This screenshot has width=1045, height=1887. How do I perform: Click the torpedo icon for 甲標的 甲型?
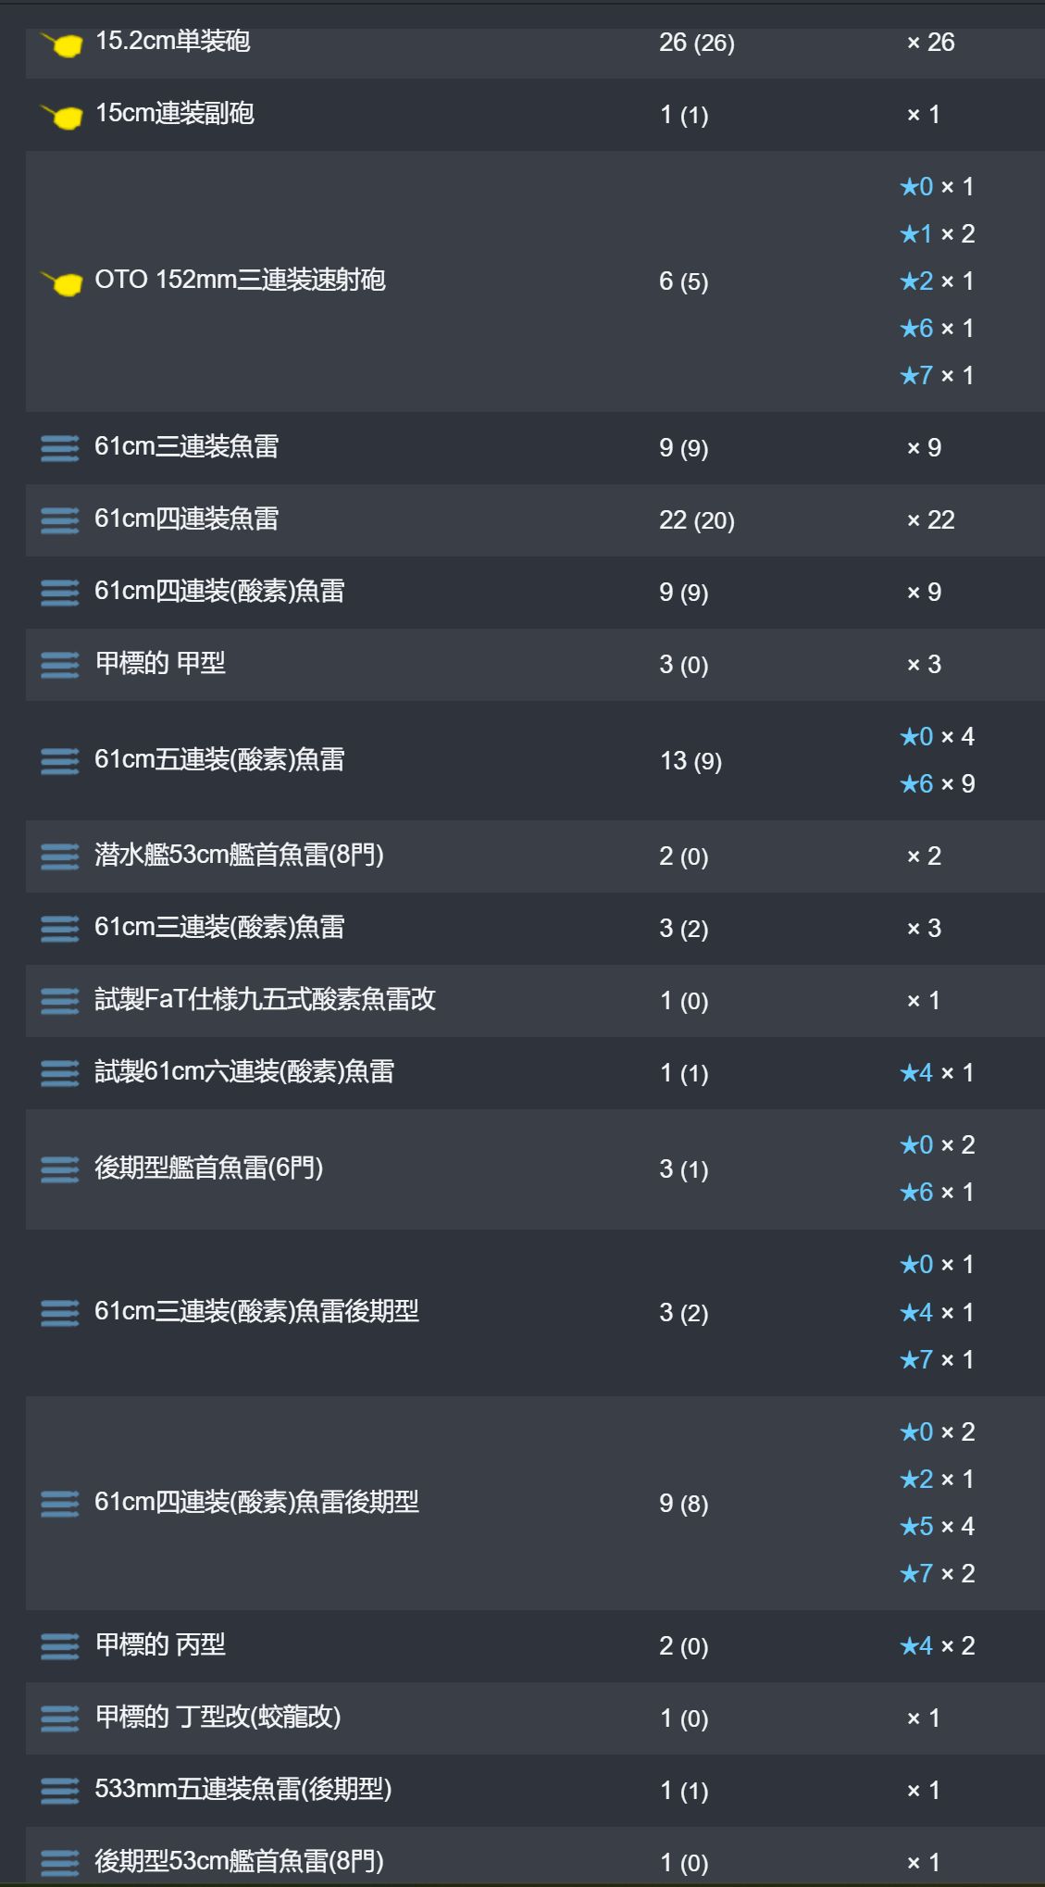[60, 665]
